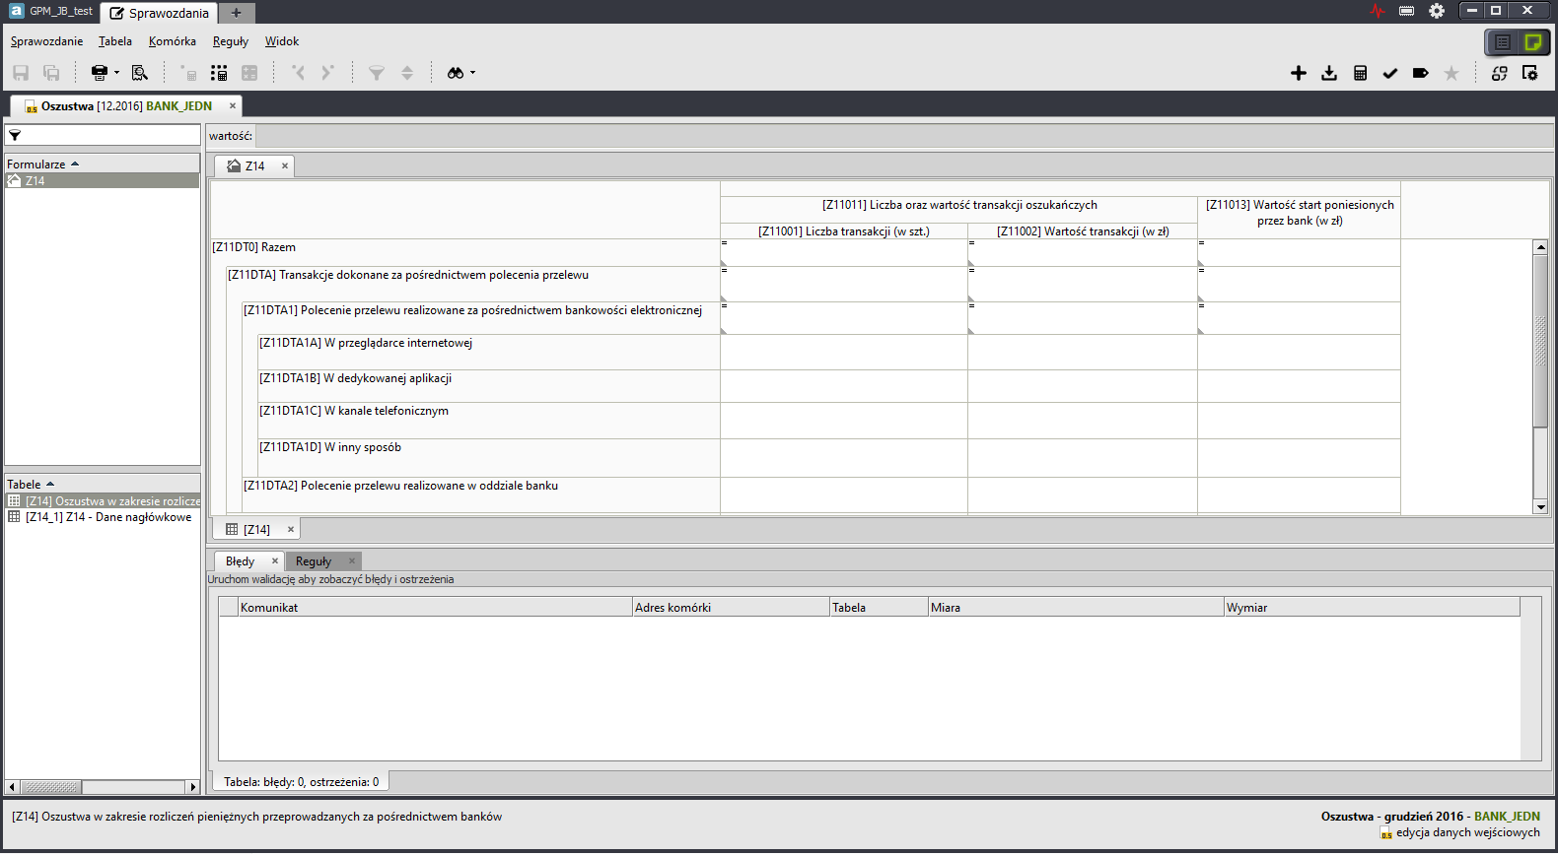
Task: Open the dropdown arrow beside the printer
Action: (116, 73)
